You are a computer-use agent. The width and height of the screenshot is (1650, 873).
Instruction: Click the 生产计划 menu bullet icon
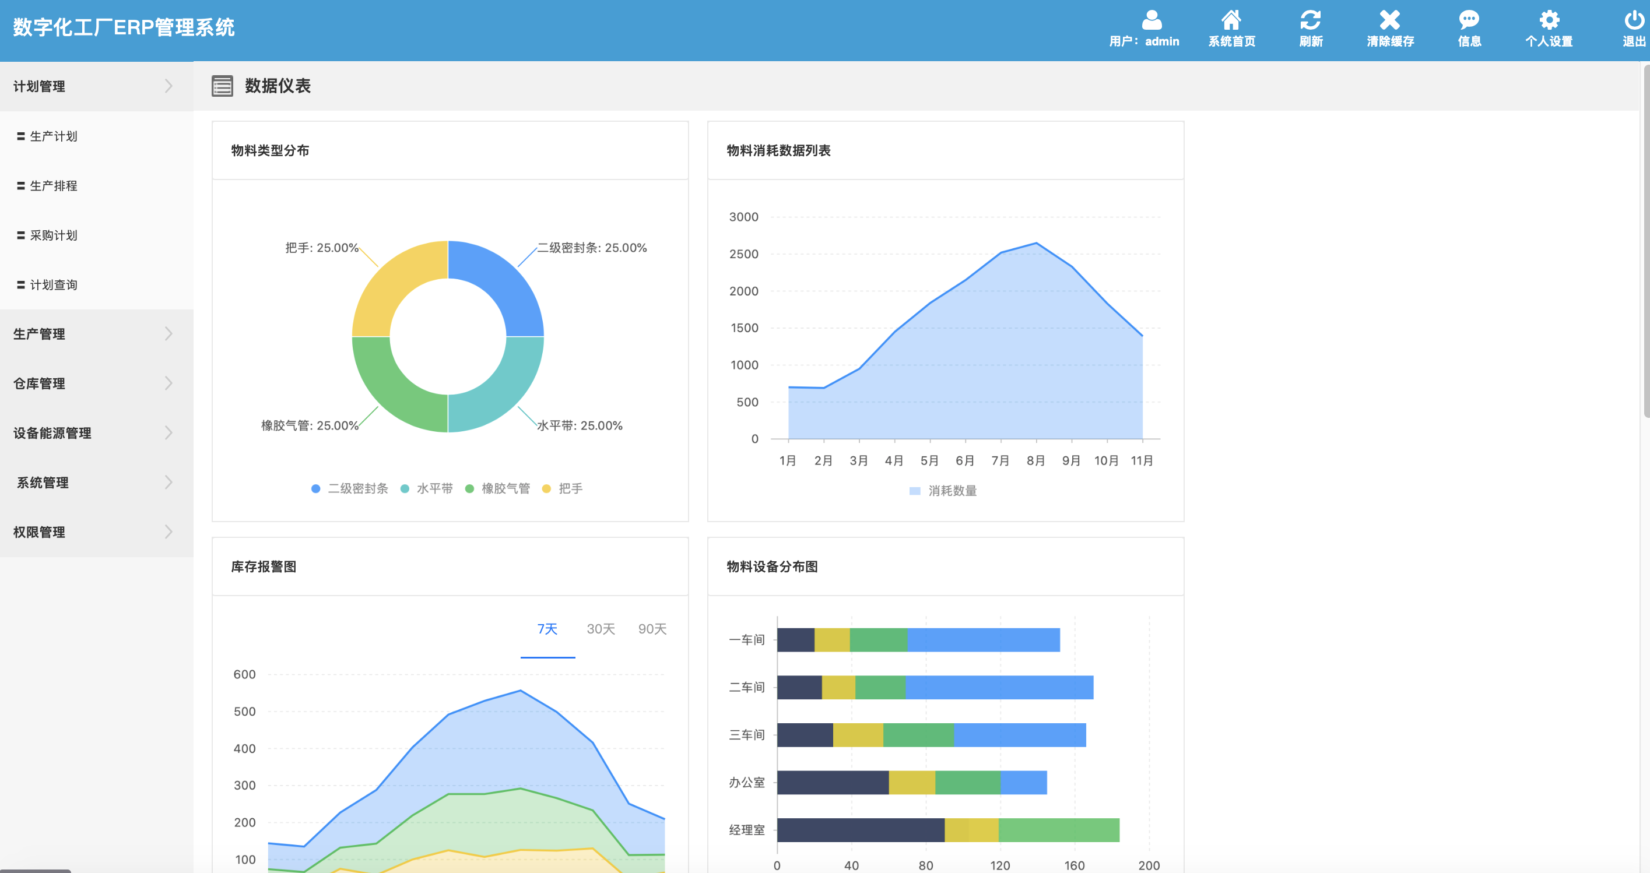[21, 136]
